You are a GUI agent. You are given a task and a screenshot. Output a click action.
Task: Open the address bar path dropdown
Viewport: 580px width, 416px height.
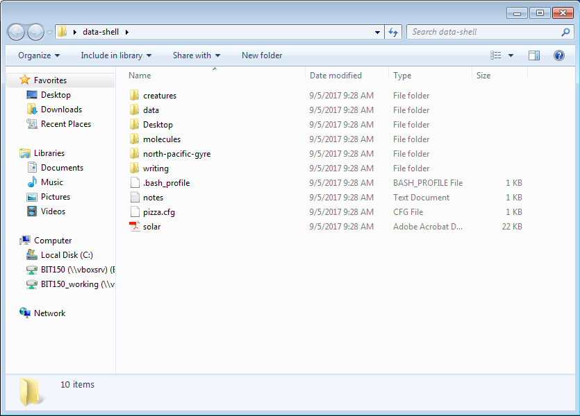point(376,31)
